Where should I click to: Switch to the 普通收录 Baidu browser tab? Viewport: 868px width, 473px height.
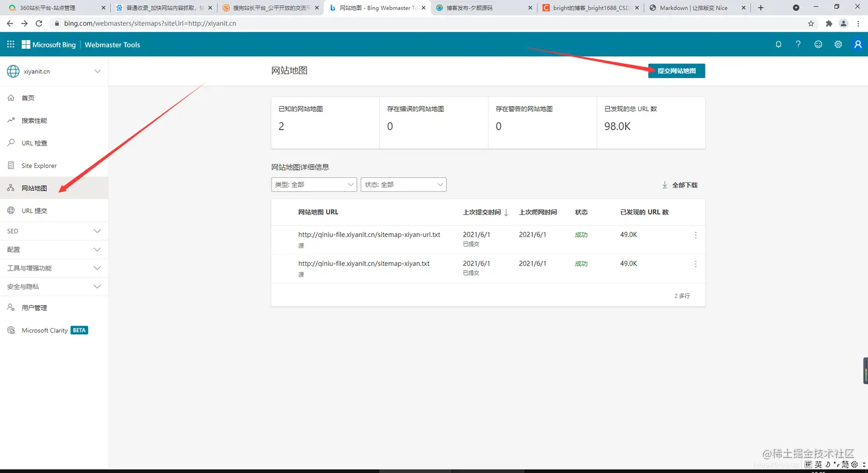162,8
